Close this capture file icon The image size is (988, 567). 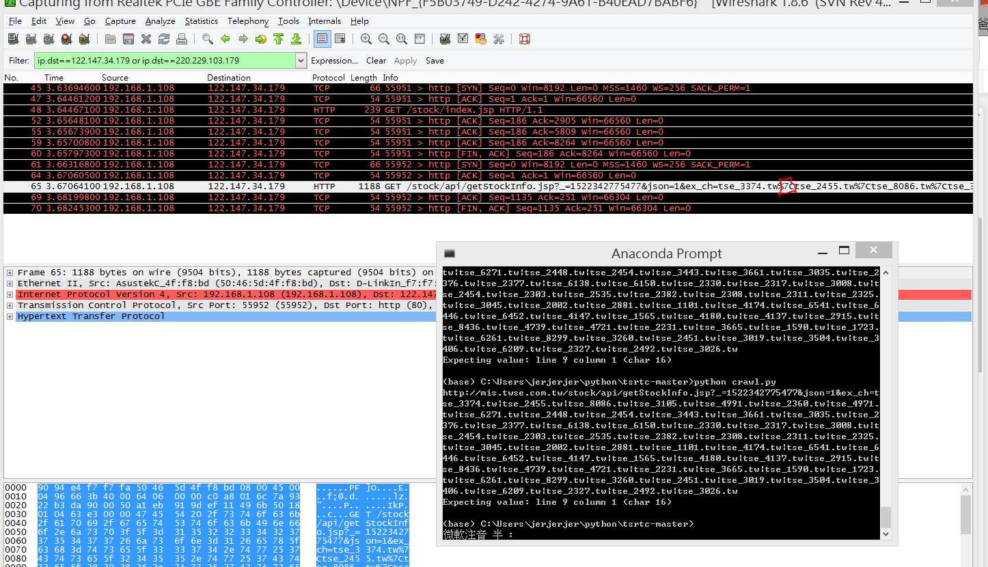pyautogui.click(x=146, y=39)
